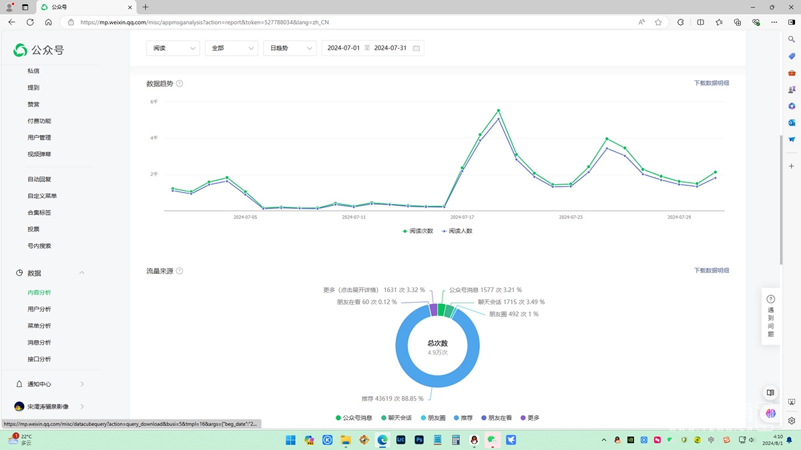Open split screen view

tap(700, 22)
